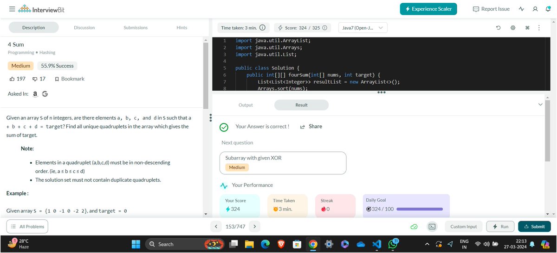This screenshot has height=253, width=557.
Task: Submit the solution
Action: [x=534, y=227]
